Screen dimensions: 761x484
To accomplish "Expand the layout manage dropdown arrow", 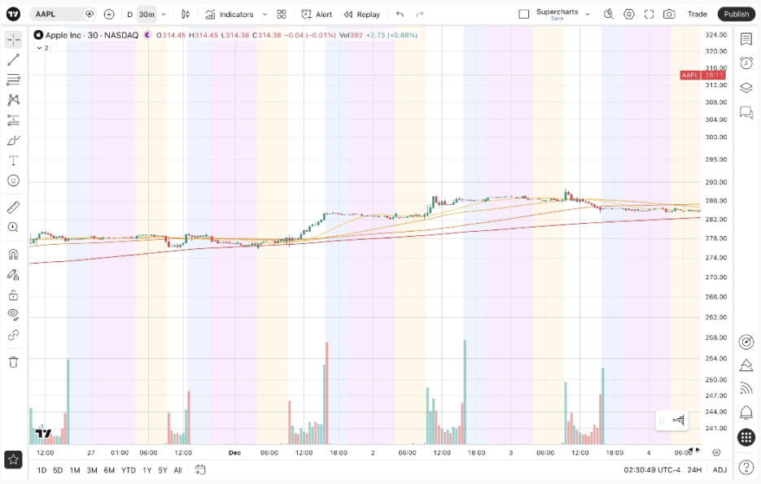I will pos(588,14).
